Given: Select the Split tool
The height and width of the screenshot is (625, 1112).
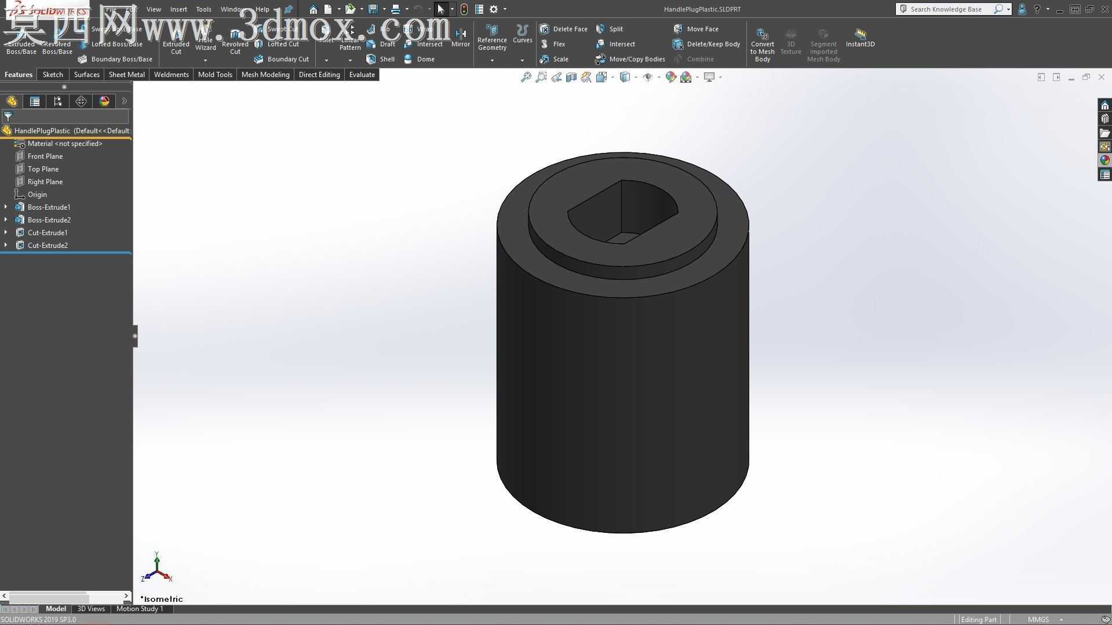Looking at the screenshot, I should click(609, 29).
